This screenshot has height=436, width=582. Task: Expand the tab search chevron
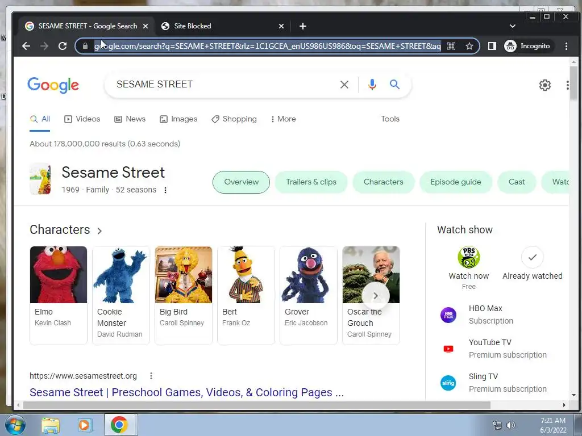click(513, 26)
